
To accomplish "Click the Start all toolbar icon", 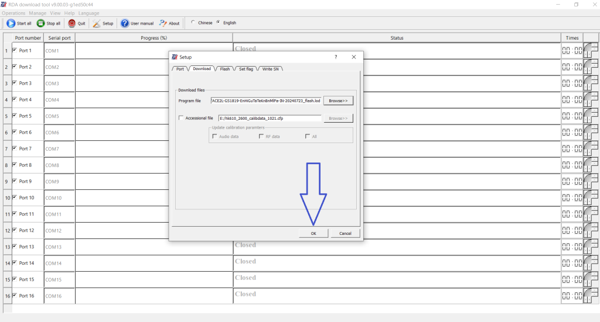I will click(11, 23).
